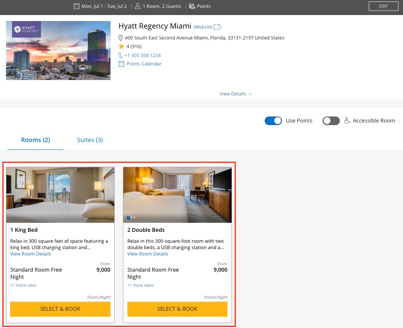Click Select & Book for 1 King Bed
Screen dimensions: 403x328
pos(60,309)
